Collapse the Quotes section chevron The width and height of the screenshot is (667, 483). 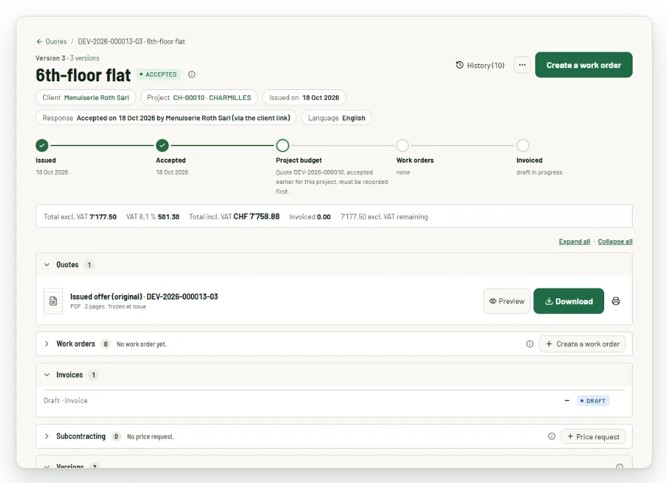tap(47, 265)
